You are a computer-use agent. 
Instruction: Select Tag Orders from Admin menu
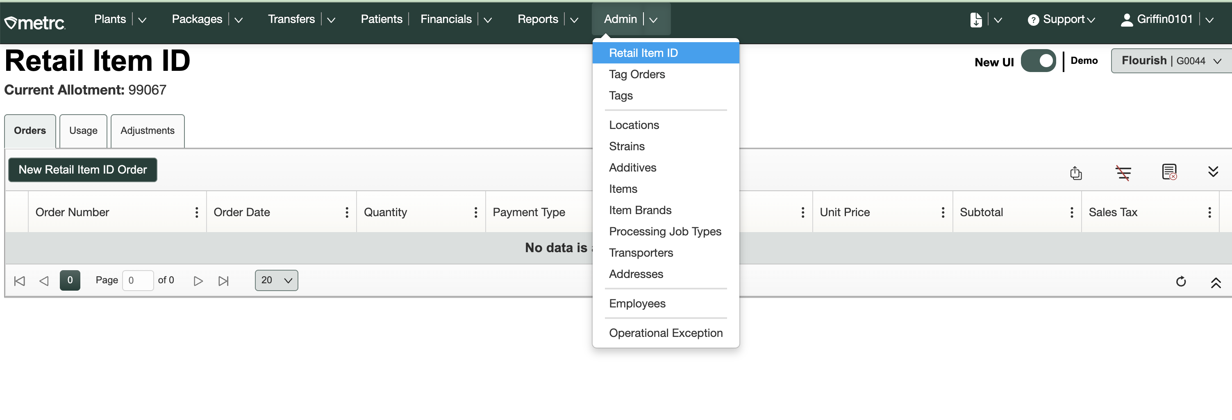(636, 74)
